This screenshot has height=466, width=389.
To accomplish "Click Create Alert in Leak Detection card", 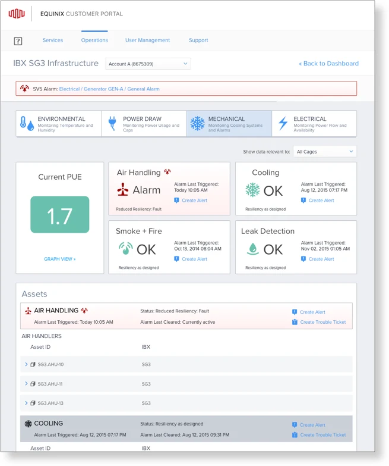I will 321,259.
